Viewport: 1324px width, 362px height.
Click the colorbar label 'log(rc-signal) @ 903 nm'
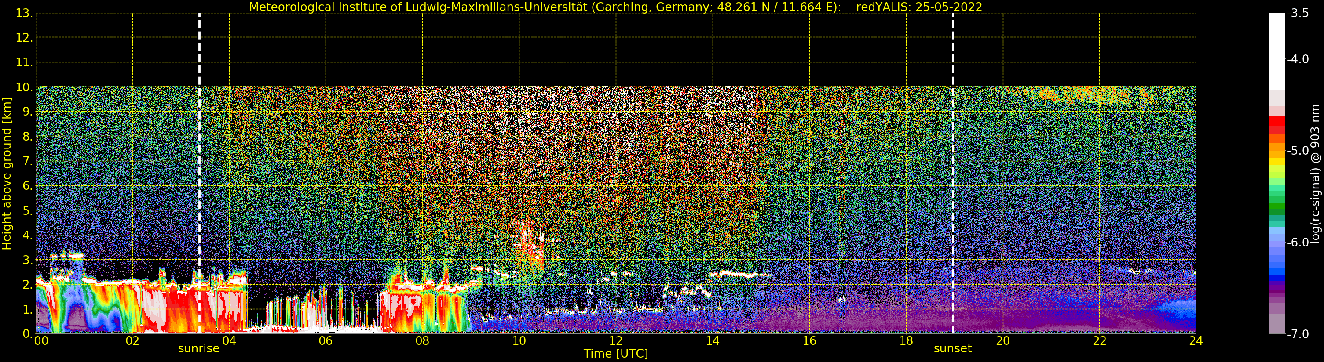point(1316,174)
